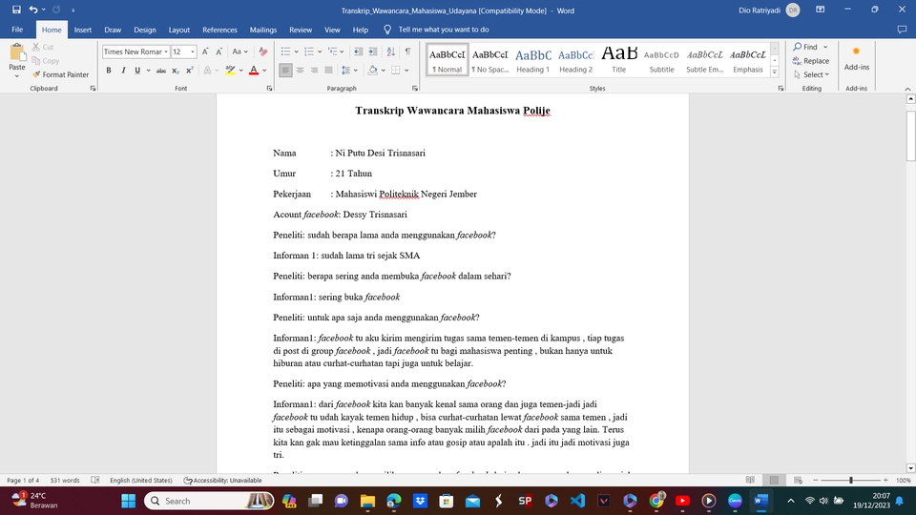Increase font size with the grow icon
The height and width of the screenshot is (515, 916).
coord(205,51)
